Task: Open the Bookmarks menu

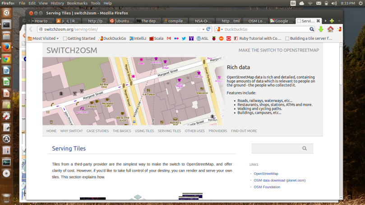Action: 77,3
